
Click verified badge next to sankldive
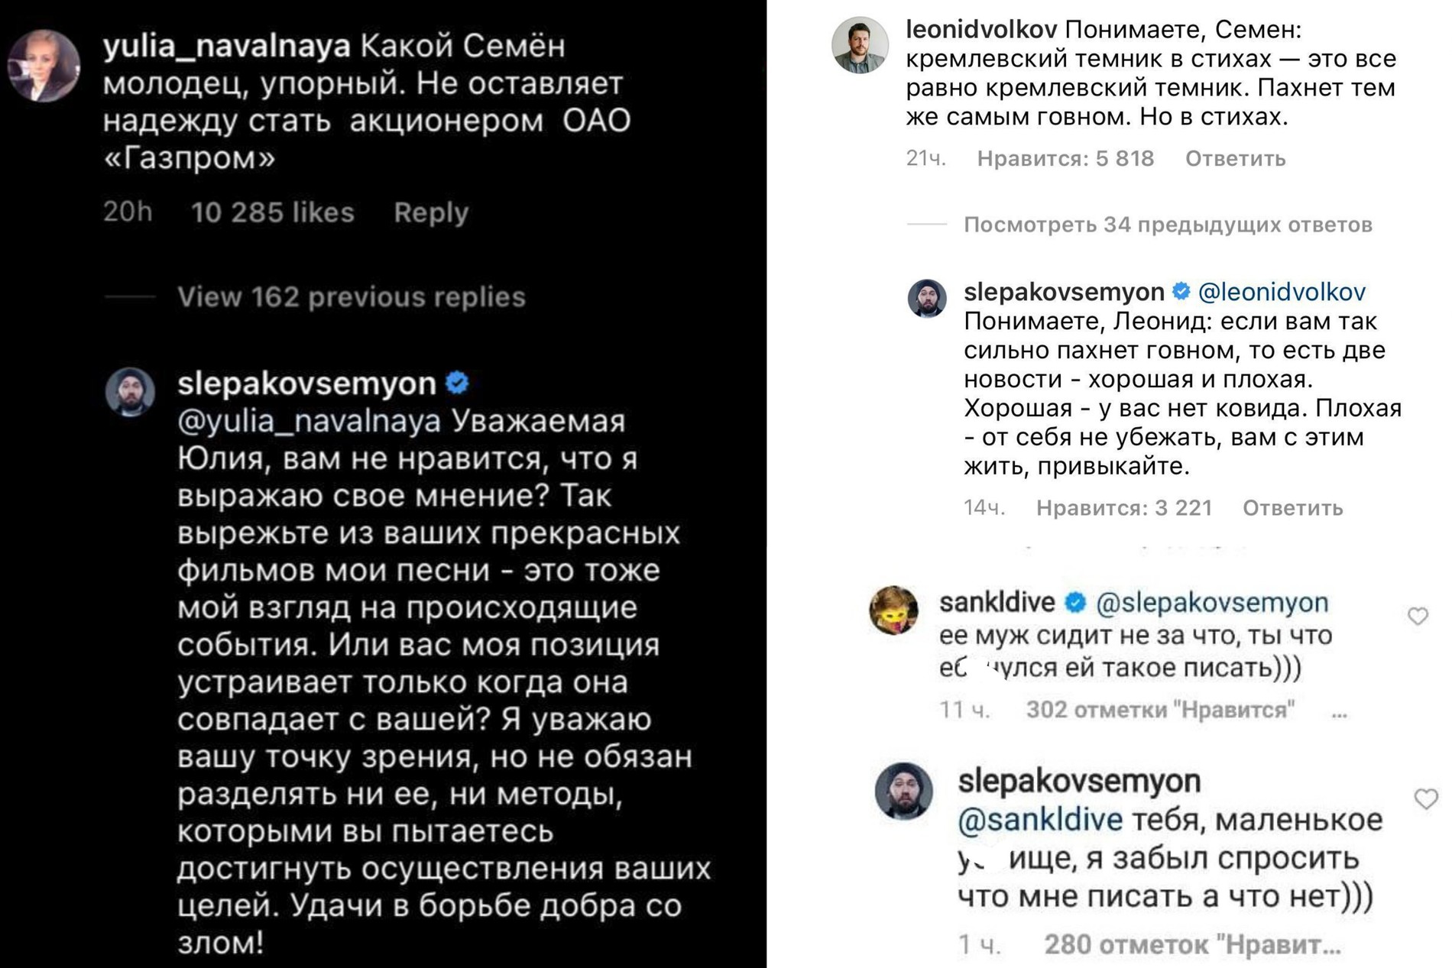(x=1075, y=603)
